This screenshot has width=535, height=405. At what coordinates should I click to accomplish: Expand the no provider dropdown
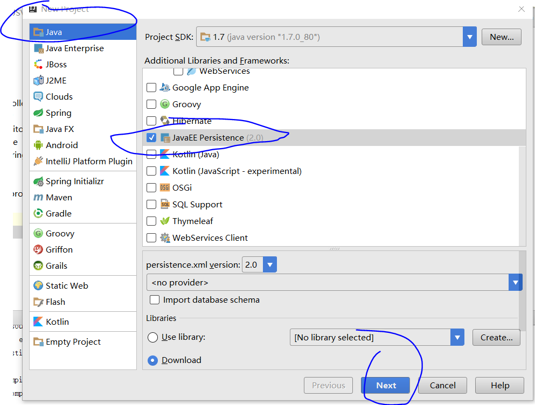tap(515, 283)
